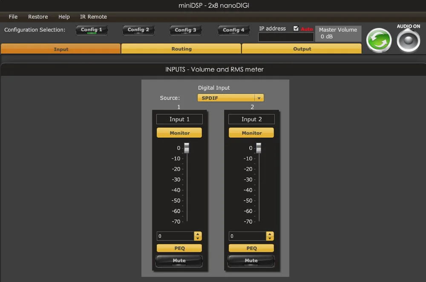Decrease Input 2 gain with down arrow
Image resolution: width=426 pixels, height=282 pixels.
click(270, 239)
